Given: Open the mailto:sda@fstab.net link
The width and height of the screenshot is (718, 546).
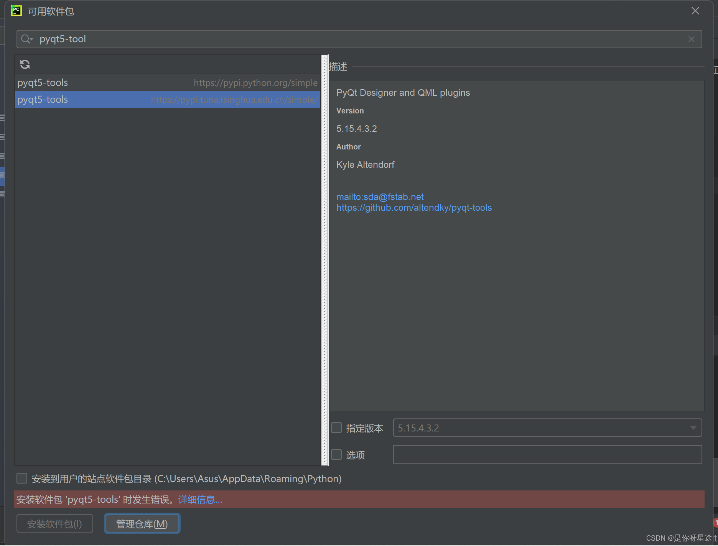Looking at the screenshot, I should 380,197.
